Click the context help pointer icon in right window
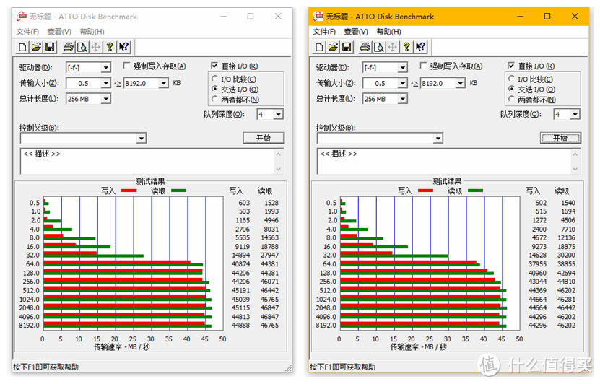Image resolution: width=600 pixels, height=384 pixels. click(420, 47)
